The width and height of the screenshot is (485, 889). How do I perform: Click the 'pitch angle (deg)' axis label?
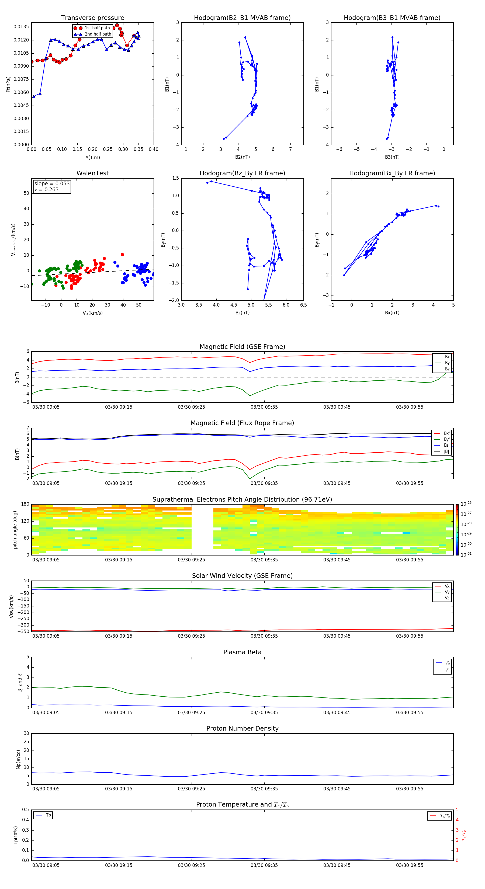click(15, 530)
